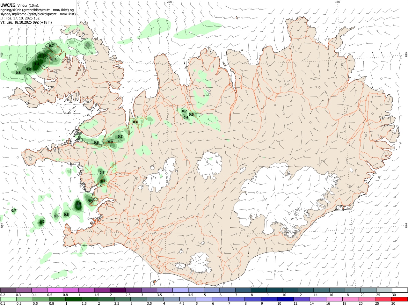408x306 pixels.
Task: Click the '1.0' precipitation value in the Westfjords
Action: (x=29, y=69)
